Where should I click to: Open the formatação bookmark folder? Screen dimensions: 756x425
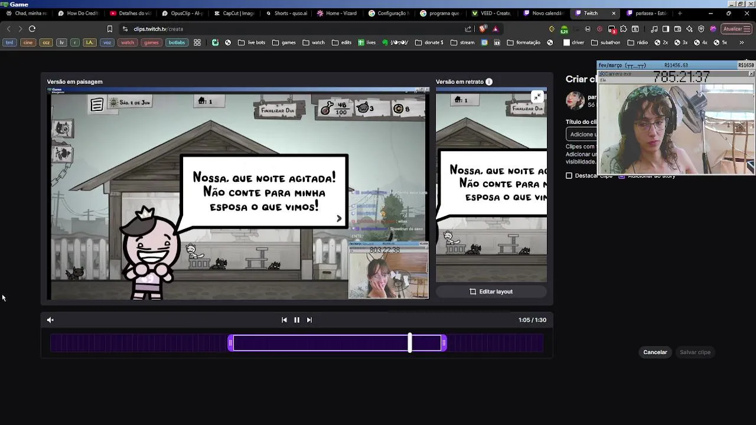coord(524,42)
